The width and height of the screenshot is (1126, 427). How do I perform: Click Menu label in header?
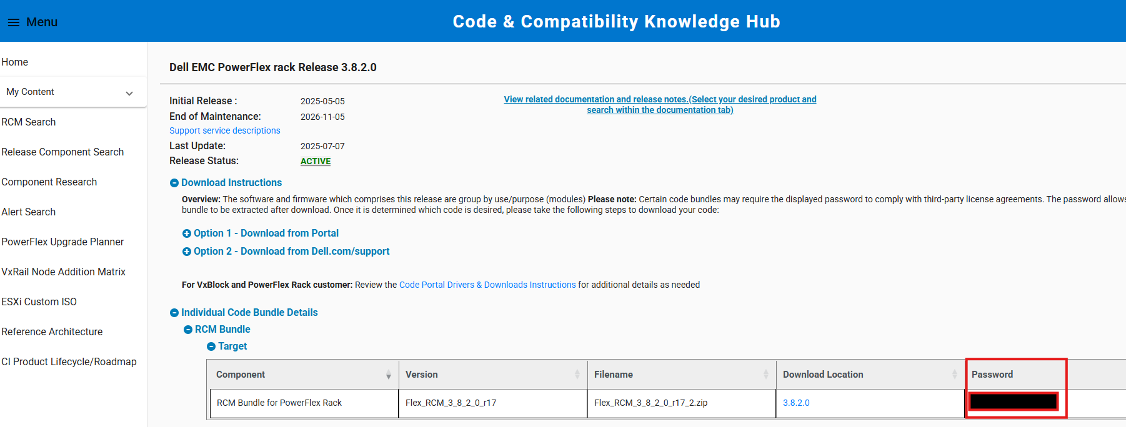[42, 22]
